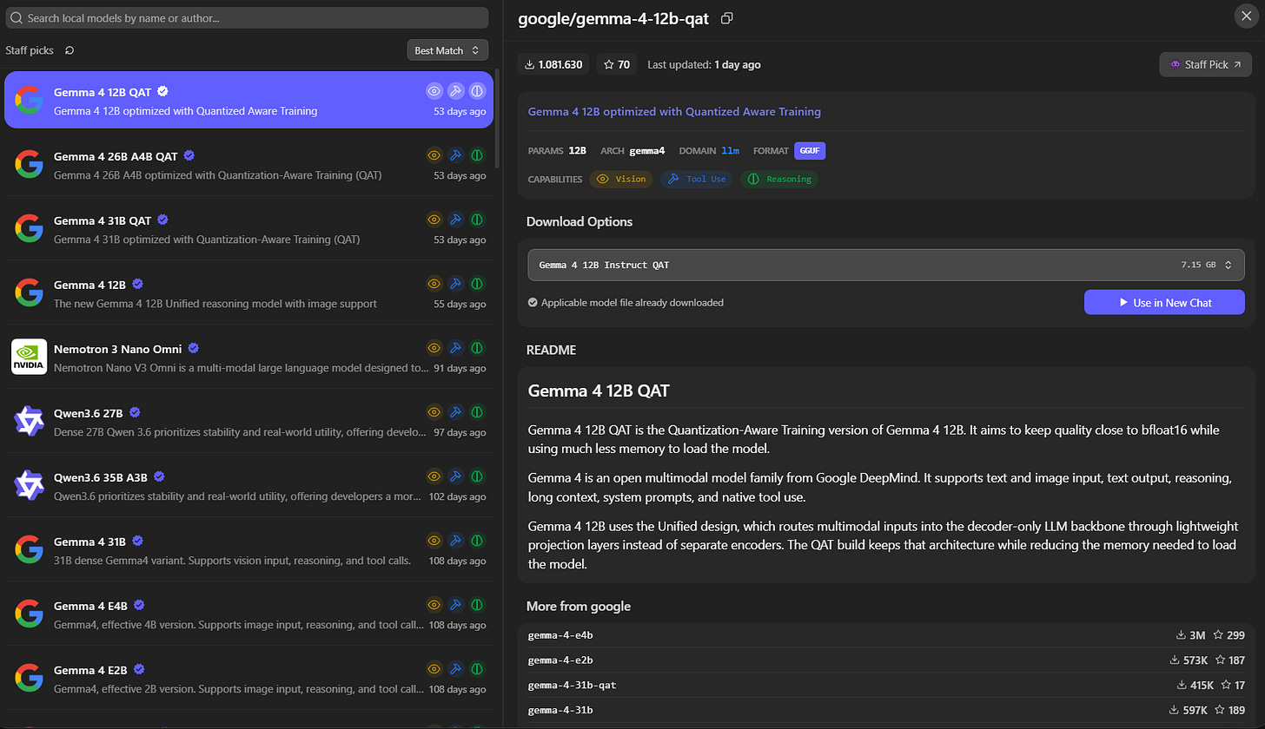Click the Qwen logo of Qwen3.6 27B
1265x729 pixels.
pos(30,421)
